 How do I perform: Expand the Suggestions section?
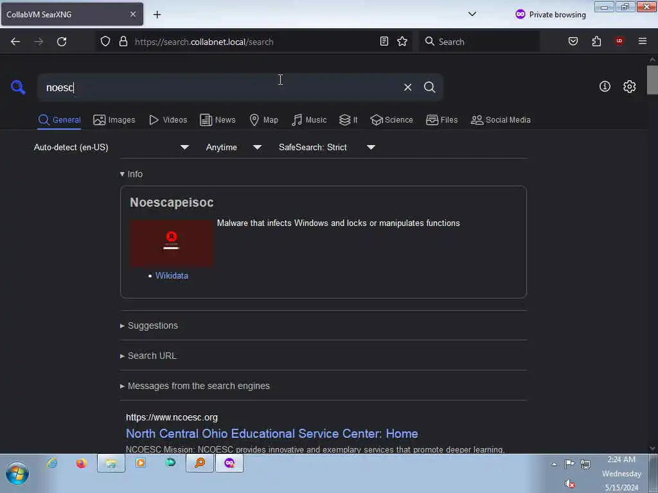point(149,325)
